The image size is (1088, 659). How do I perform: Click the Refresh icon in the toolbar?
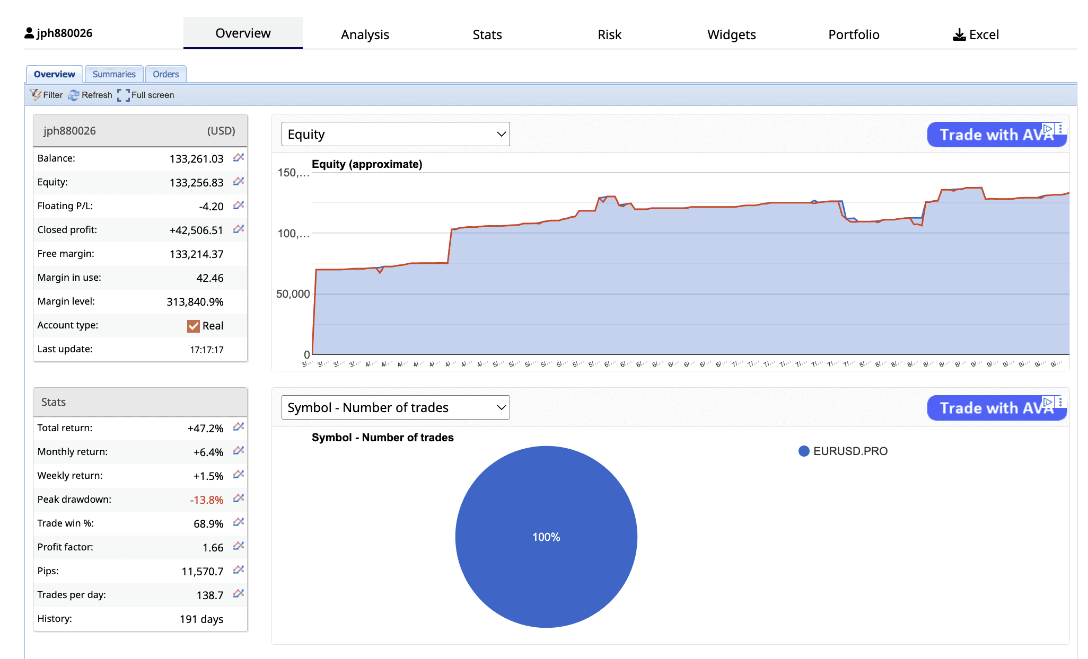(x=74, y=95)
